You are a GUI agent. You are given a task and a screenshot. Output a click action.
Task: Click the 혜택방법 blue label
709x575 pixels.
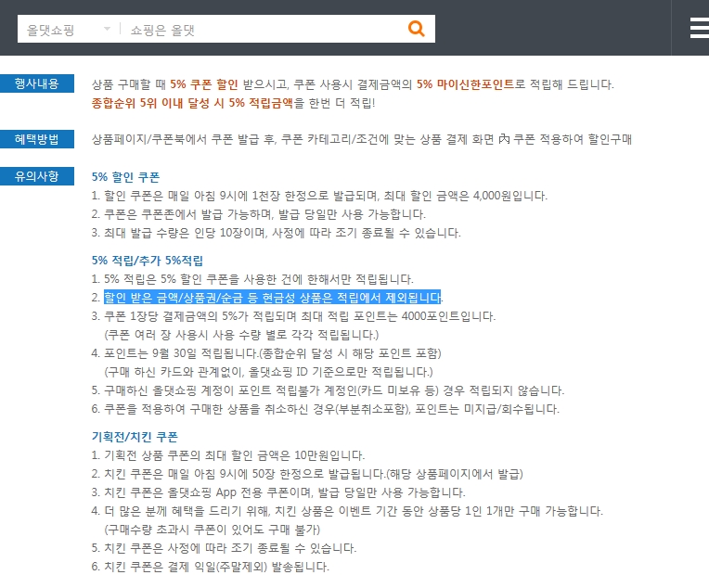36,139
